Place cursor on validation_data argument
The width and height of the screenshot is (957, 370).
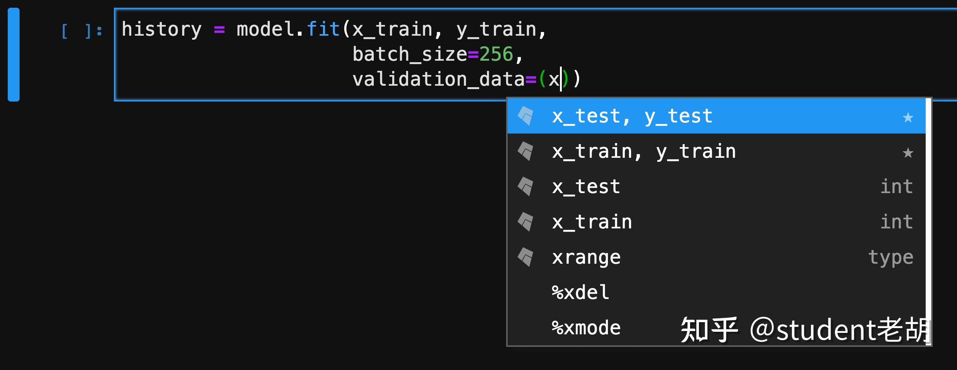pos(438,79)
